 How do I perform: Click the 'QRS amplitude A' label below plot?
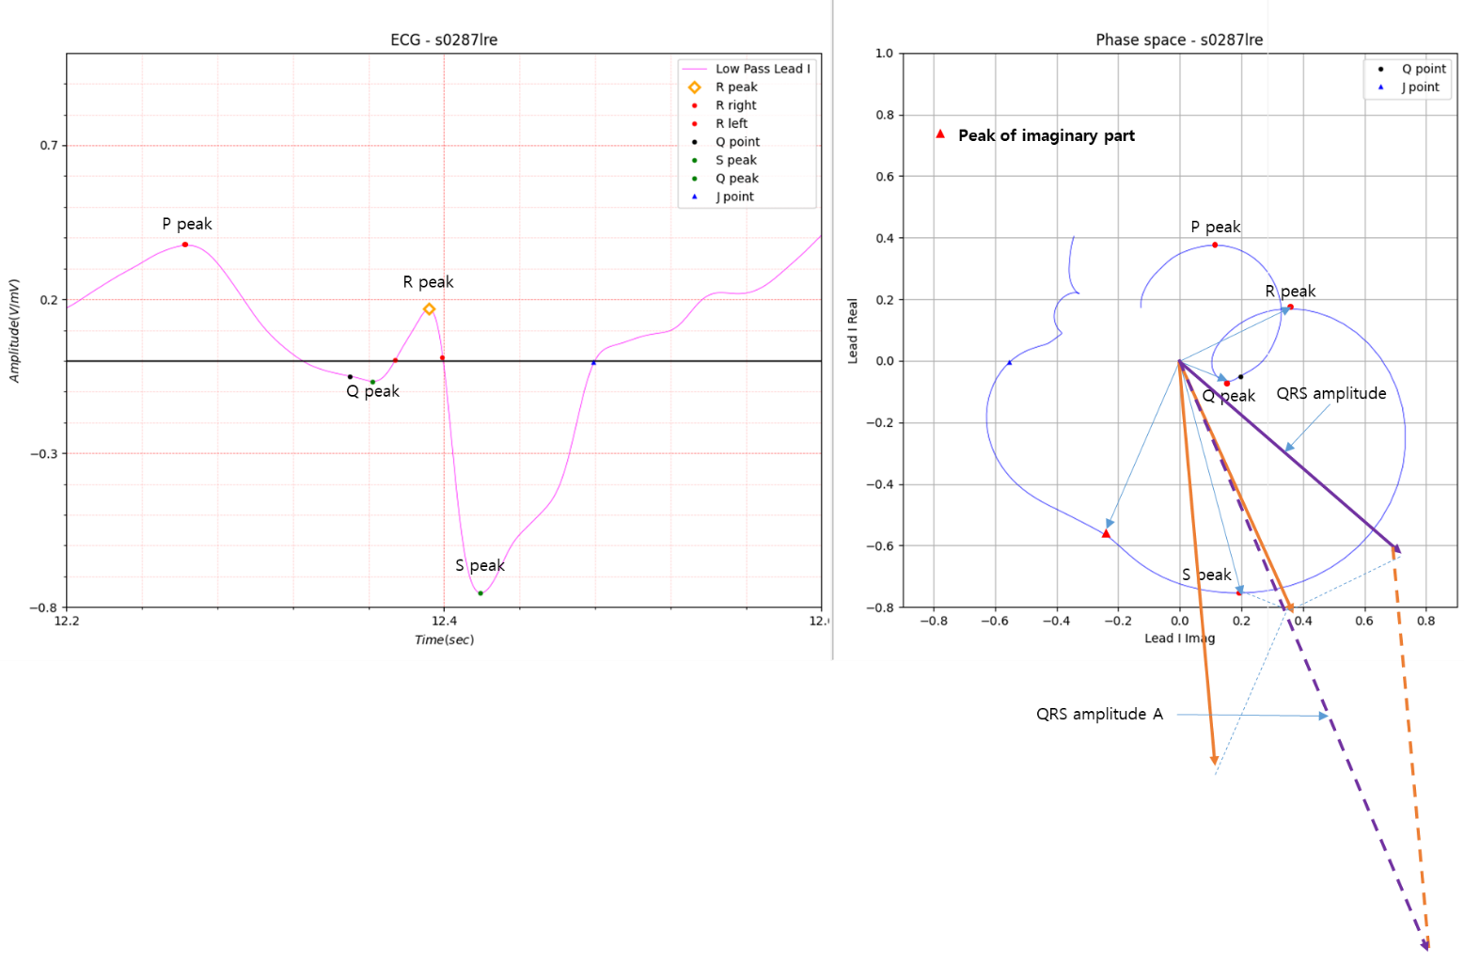(x=1099, y=714)
